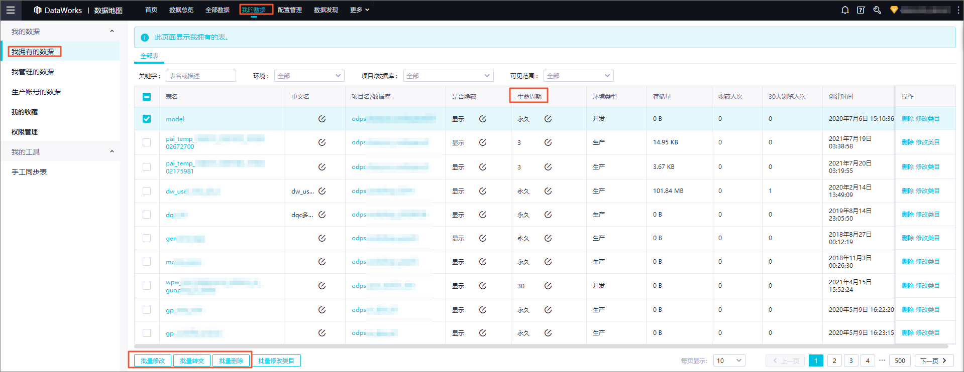
Task: Go to the 首页 tab
Action: coord(151,10)
